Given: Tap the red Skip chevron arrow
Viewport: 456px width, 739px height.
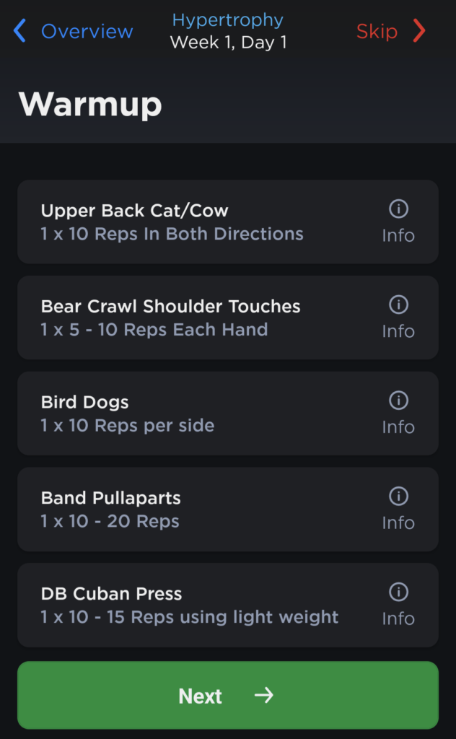Looking at the screenshot, I should click(x=419, y=31).
